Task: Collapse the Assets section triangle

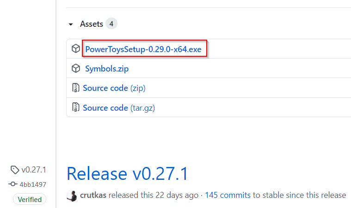Action: pyautogui.click(x=71, y=24)
